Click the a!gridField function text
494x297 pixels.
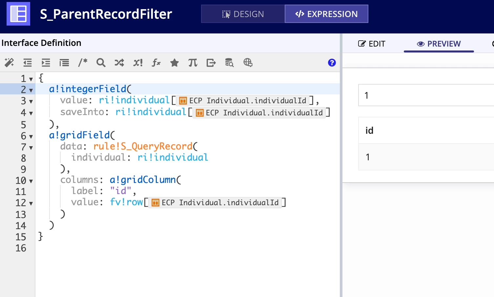79,135
